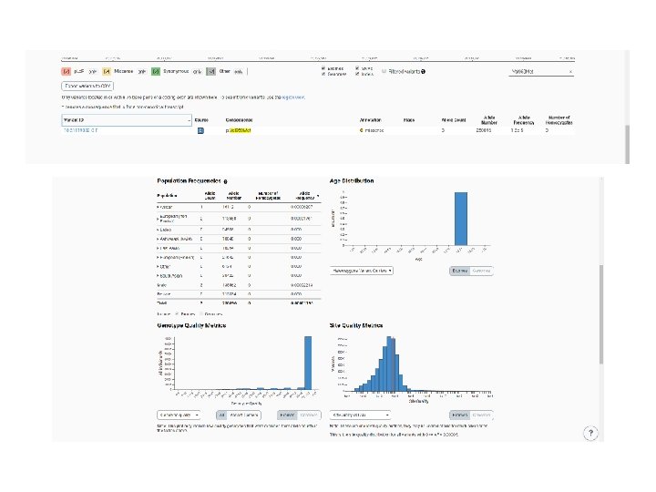Viewport: 656px width, 492px height.
Task: Toggle the gray Other category icon
Action: [x=211, y=72]
